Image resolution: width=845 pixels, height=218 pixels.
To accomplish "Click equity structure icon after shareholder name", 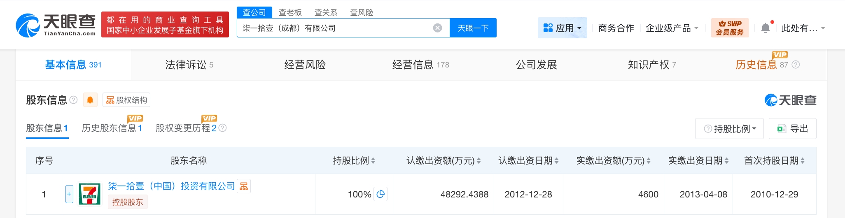I will [x=244, y=186].
